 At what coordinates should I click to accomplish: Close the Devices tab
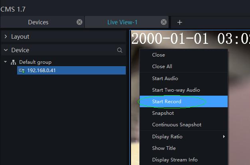[x=79, y=22]
